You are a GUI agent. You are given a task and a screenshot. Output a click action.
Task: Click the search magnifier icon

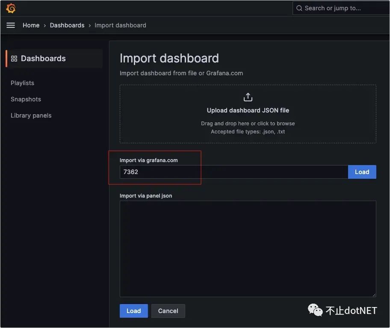pyautogui.click(x=299, y=8)
